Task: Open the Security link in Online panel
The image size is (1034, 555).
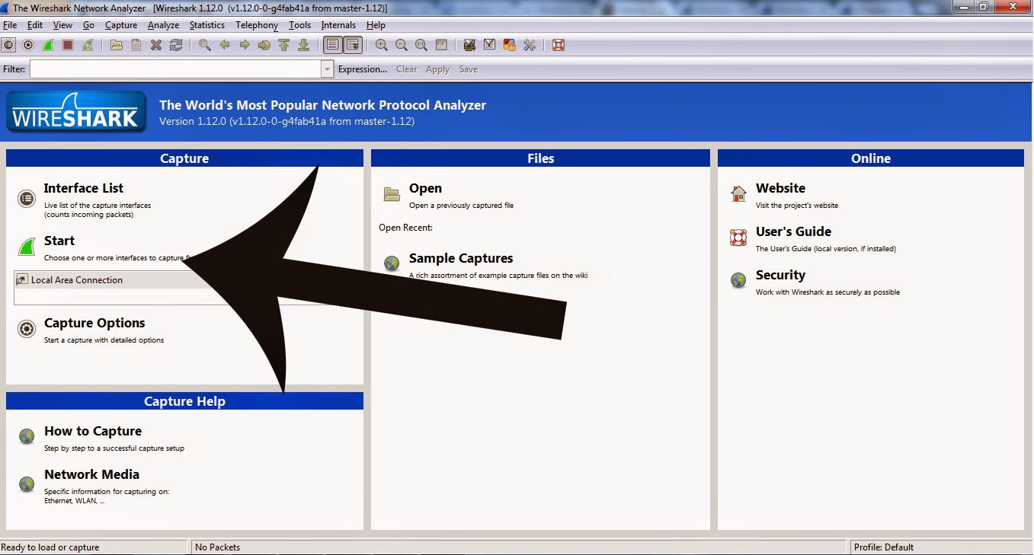Action: point(780,275)
